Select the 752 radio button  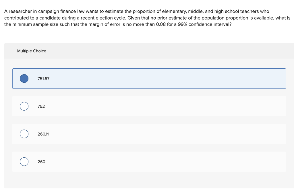pos(24,106)
